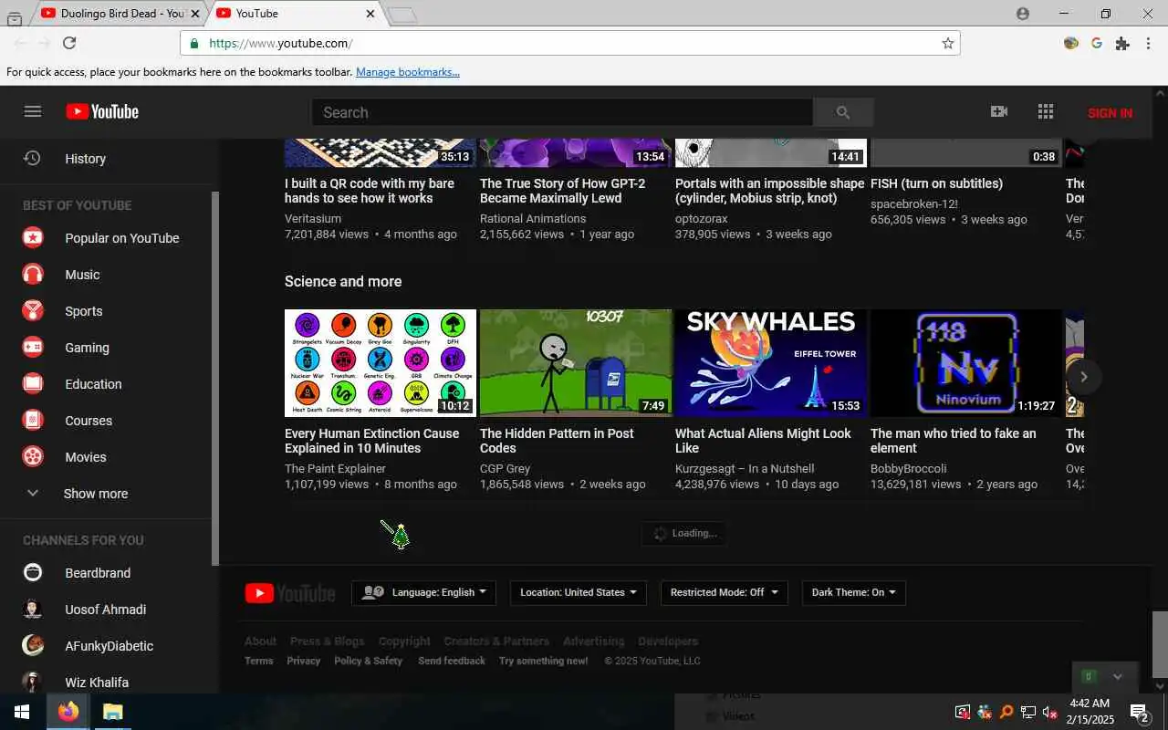Click the page vertical scrollbar thumb
The width and height of the screenshot is (1168, 730).
1160,644
